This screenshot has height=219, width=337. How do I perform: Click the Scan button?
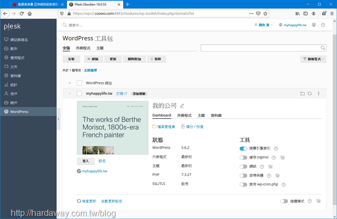tap(94, 59)
